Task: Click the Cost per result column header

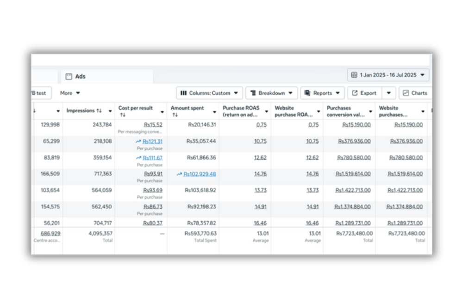Action: point(135,108)
